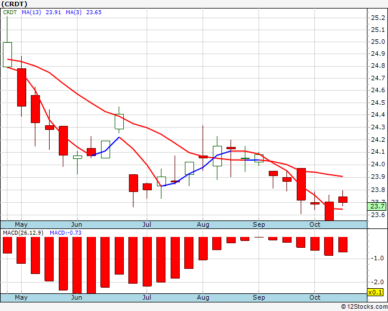Click the MACD:-0.73 value readout

coord(66,233)
